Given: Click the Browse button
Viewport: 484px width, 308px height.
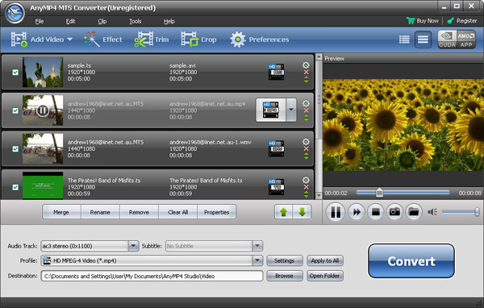Looking at the screenshot, I should [284, 276].
